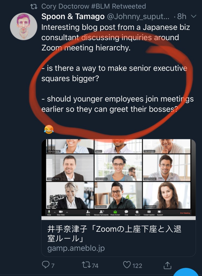Screen dimensions: 202x276
Task: Open the share arrow icon
Action: 168,265
